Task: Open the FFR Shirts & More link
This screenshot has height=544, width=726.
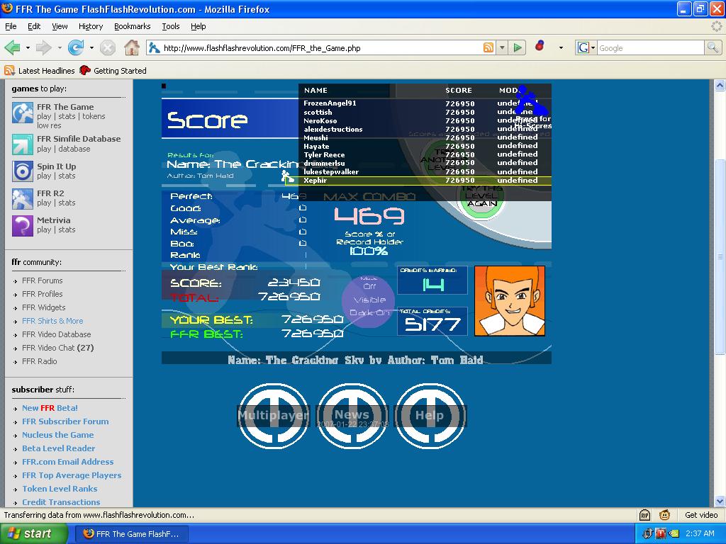Action: pos(52,321)
